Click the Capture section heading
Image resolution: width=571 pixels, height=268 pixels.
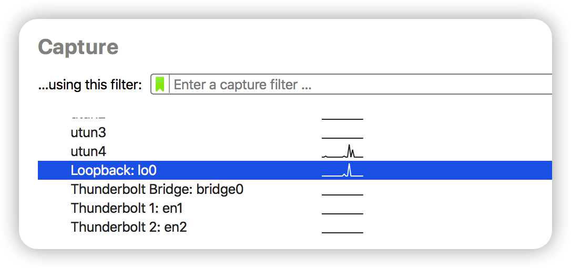pyautogui.click(x=78, y=47)
